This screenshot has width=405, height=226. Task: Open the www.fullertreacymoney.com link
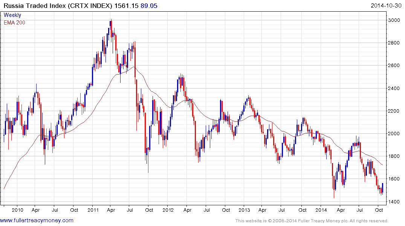pyautogui.click(x=37, y=220)
